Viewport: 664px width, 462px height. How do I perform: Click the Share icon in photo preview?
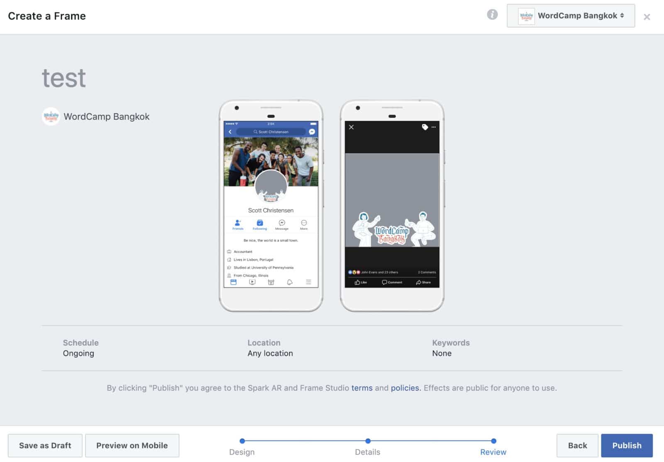[418, 282]
